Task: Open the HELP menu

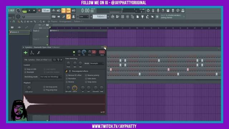Action: (12, 10)
